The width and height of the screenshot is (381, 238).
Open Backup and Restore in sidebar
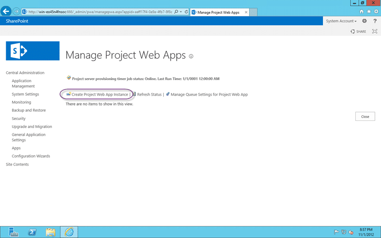pyautogui.click(x=29, y=110)
